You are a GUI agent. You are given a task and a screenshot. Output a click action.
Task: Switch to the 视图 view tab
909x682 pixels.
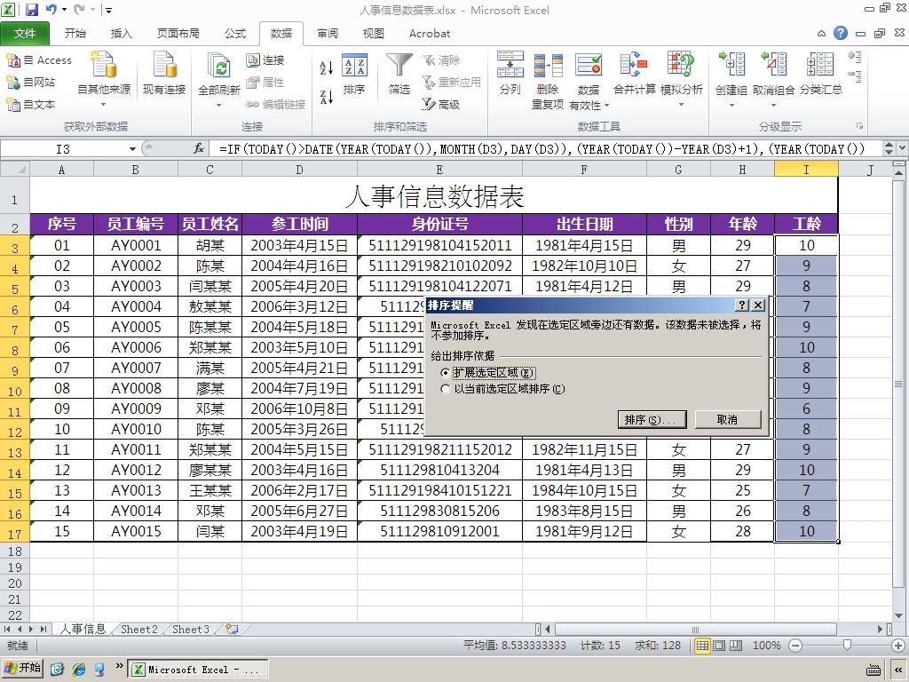374,33
